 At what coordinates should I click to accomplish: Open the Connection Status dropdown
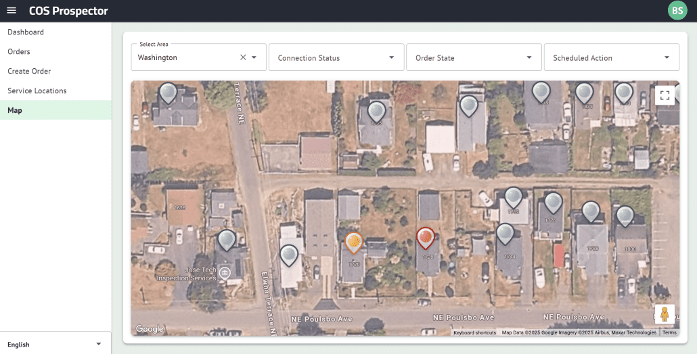click(336, 58)
